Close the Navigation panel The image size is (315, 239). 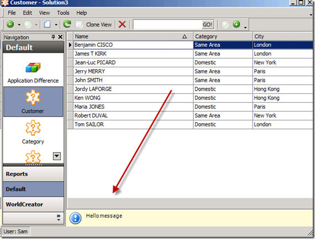point(60,37)
